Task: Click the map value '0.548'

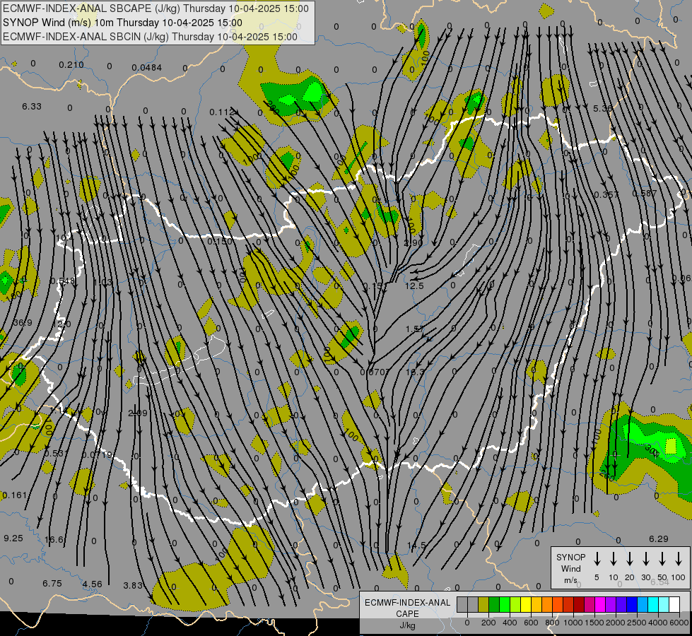Action: click(x=63, y=281)
